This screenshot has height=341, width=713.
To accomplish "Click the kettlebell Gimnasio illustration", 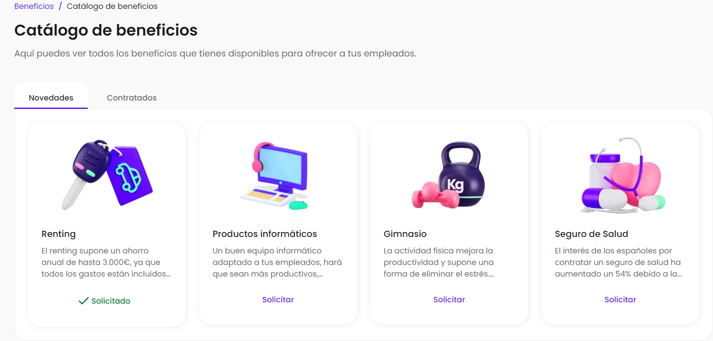I will 449,175.
